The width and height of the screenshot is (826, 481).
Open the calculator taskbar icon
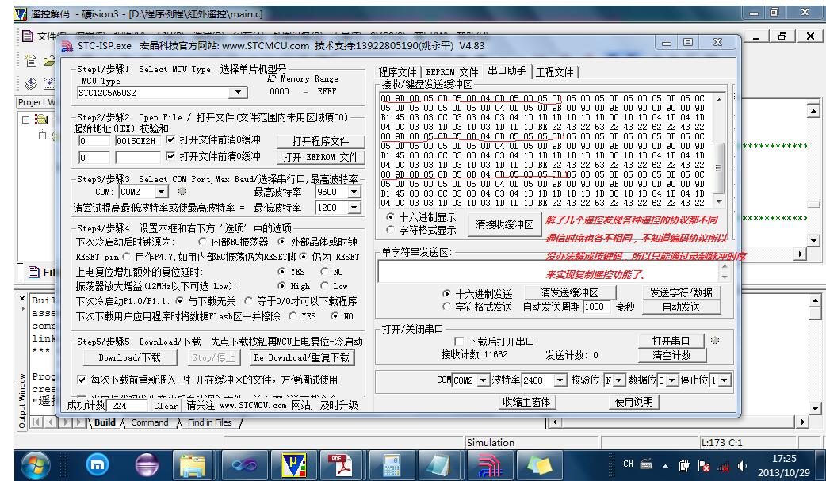[392, 464]
